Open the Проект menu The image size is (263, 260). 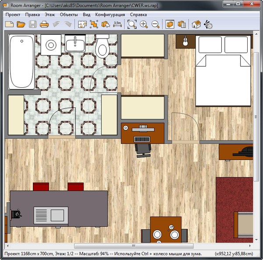[13, 14]
